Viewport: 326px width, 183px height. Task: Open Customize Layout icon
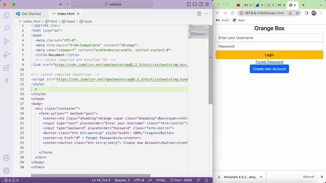tap(207, 4)
